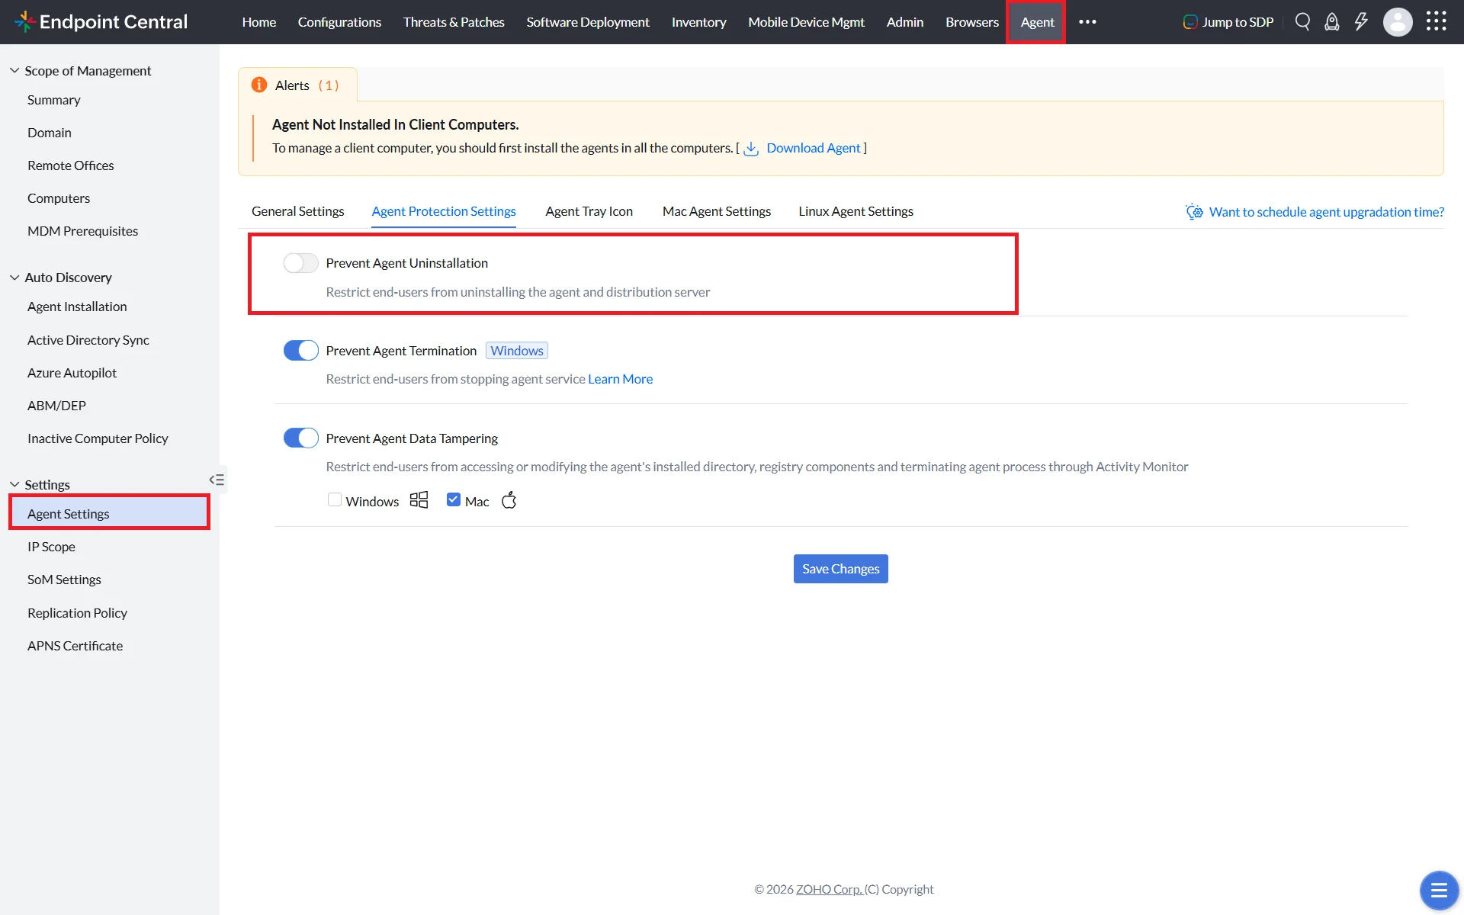The height and width of the screenshot is (915, 1464).
Task: Open Mobile Device Mgmt module
Action: point(806,22)
